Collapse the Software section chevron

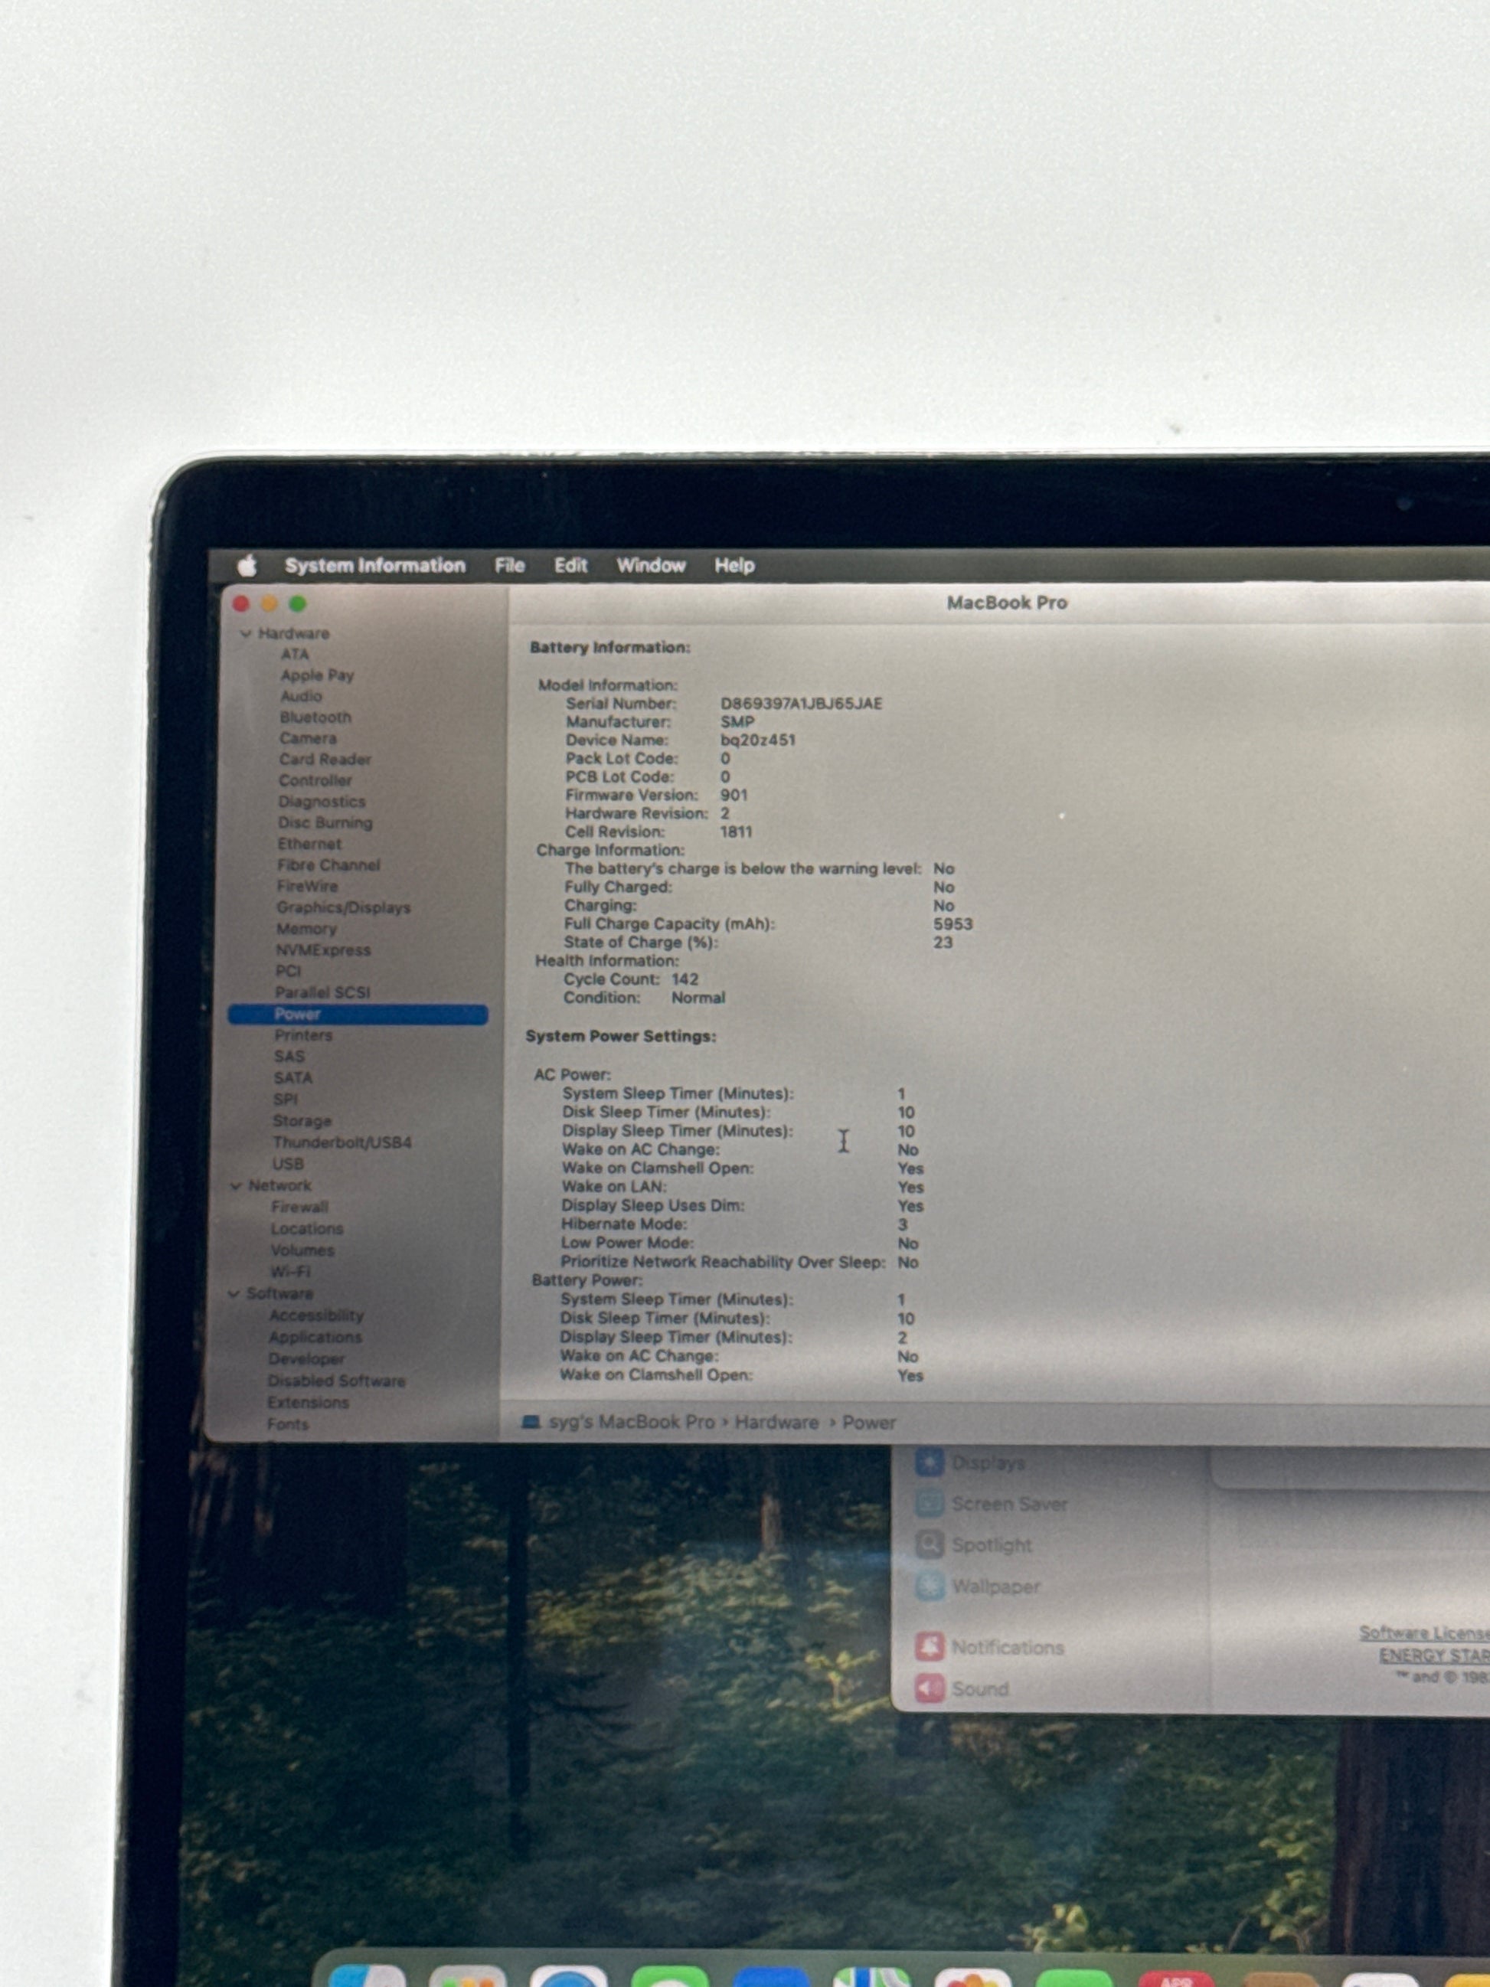pos(234,1293)
